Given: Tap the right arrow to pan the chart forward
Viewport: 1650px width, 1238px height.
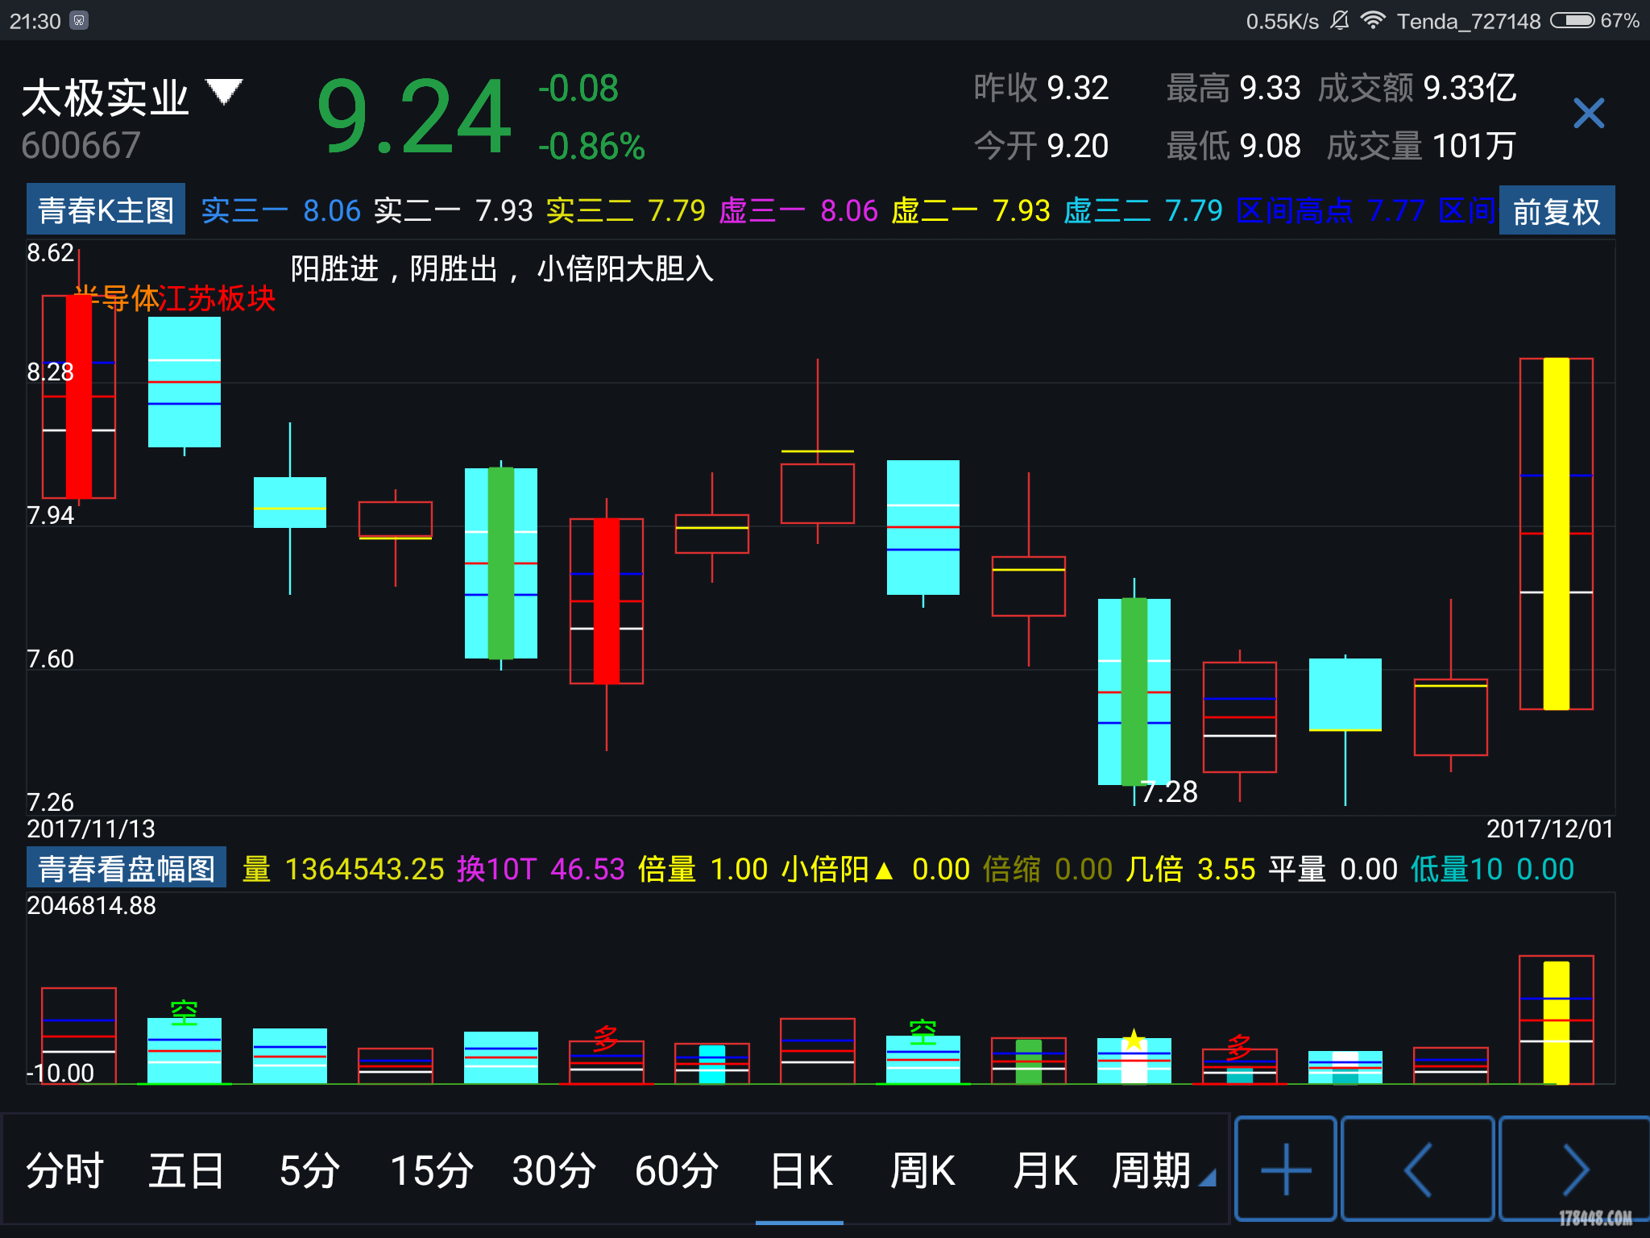Looking at the screenshot, I should [x=1574, y=1169].
